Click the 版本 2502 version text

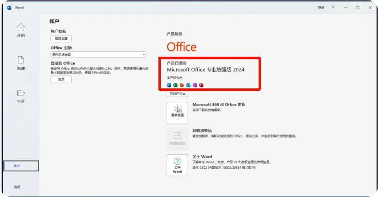[x=224, y=168]
